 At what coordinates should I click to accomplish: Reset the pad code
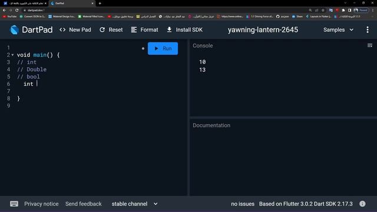(x=111, y=30)
